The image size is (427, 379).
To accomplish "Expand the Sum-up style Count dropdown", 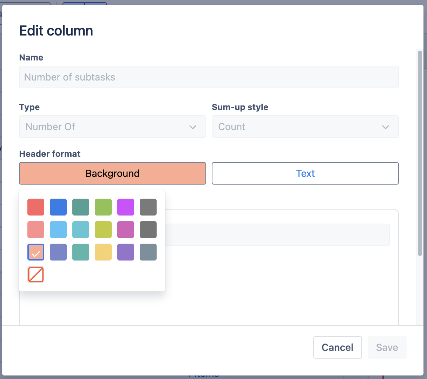I will coord(305,127).
